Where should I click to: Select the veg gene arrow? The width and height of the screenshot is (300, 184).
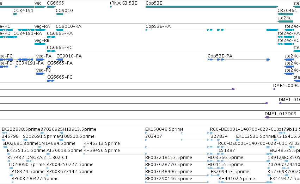tap(40, 7)
